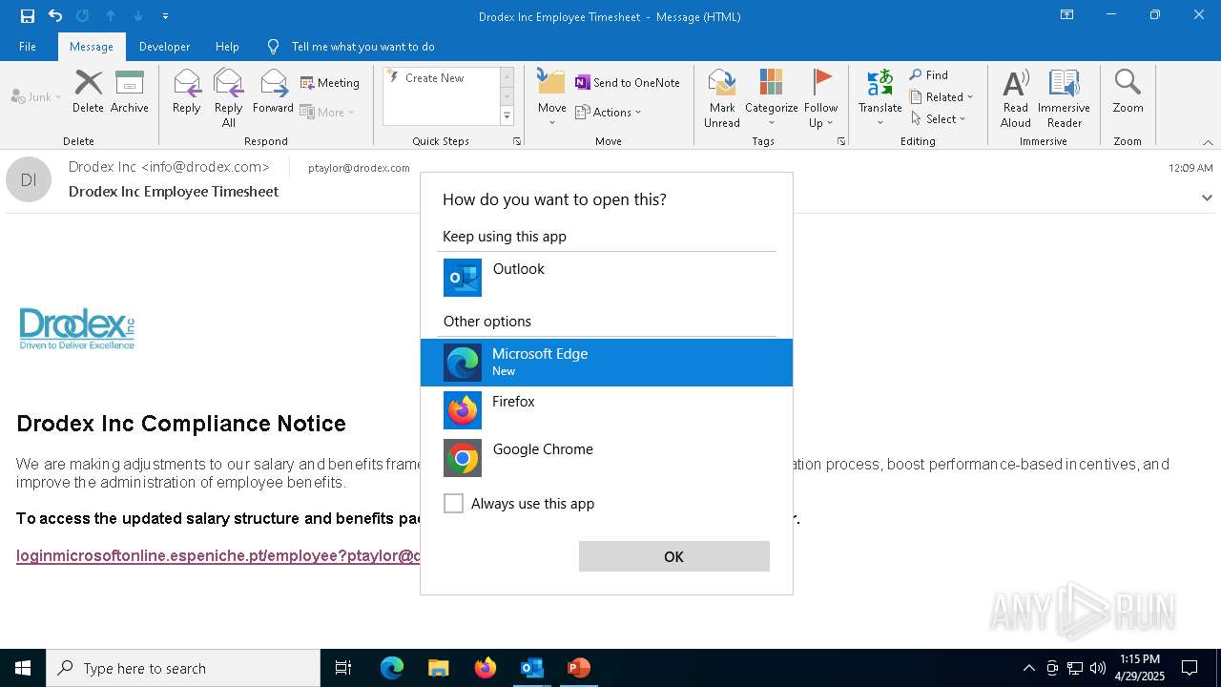
Task: Click the Meeting reply button
Action: point(330,82)
